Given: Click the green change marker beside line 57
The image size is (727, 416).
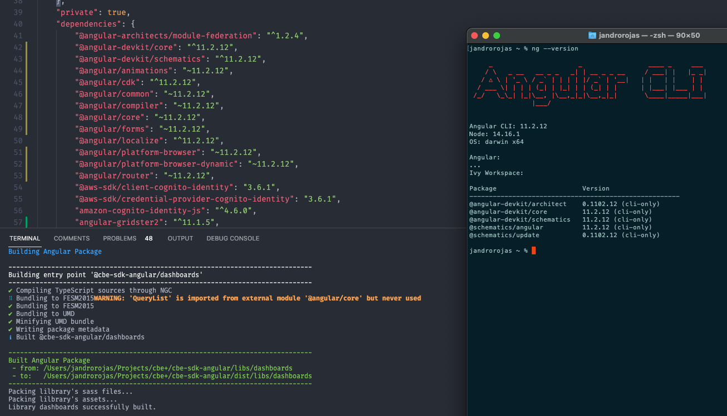Looking at the screenshot, I should (x=26, y=222).
